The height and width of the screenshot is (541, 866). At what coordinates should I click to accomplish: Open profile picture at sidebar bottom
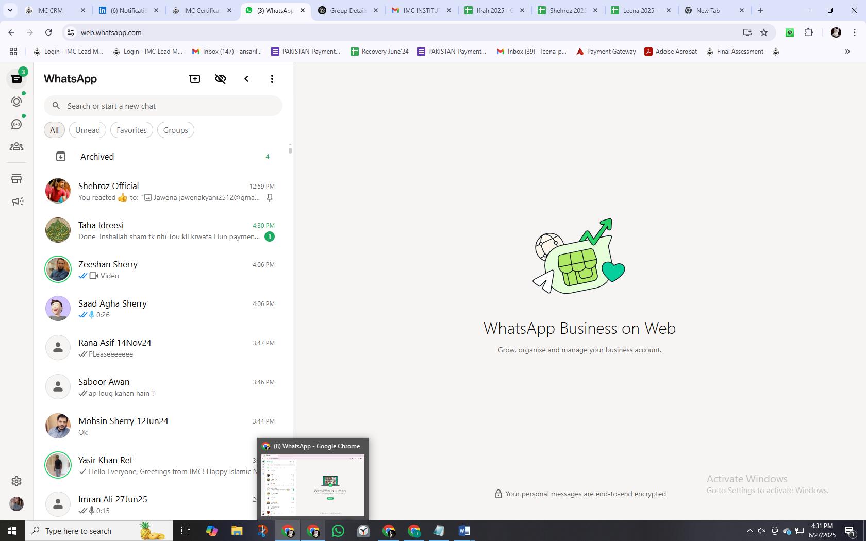16,504
